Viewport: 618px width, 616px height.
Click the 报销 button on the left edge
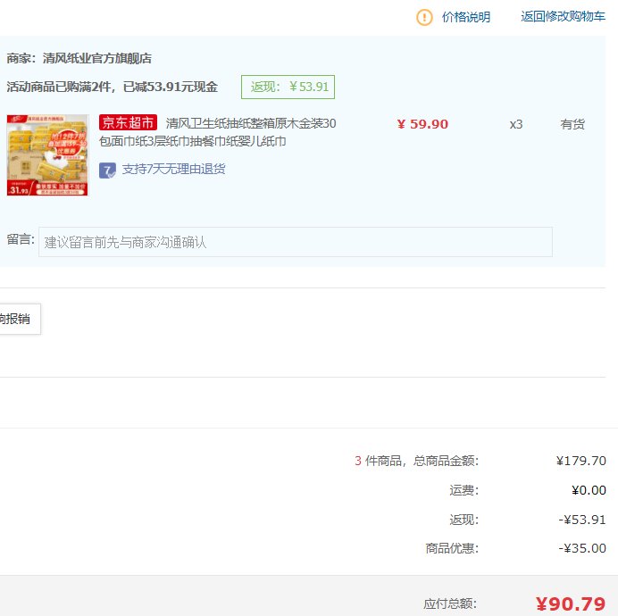[21, 320]
